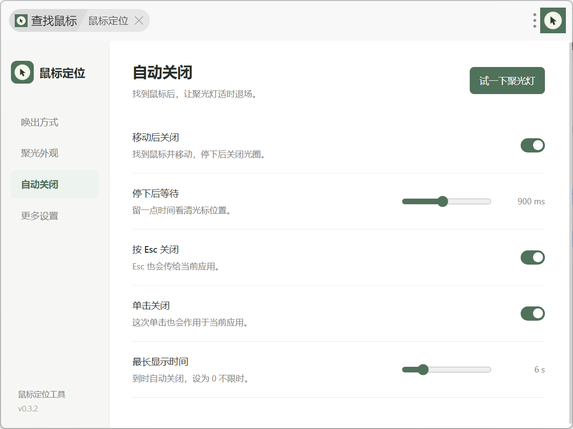Image resolution: width=573 pixels, height=429 pixels.
Task: Toggle the 单击关闭 switch
Action: click(x=533, y=314)
